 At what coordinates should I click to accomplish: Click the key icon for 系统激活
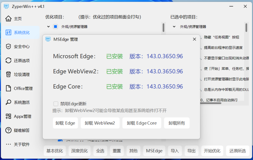point(9,102)
